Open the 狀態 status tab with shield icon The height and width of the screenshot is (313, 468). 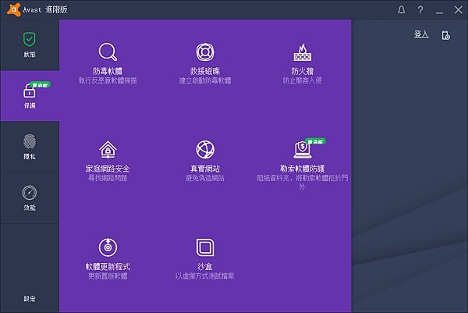pyautogui.click(x=30, y=44)
